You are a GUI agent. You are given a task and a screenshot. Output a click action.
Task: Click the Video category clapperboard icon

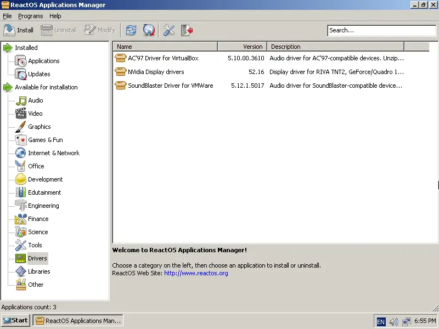[x=21, y=114]
